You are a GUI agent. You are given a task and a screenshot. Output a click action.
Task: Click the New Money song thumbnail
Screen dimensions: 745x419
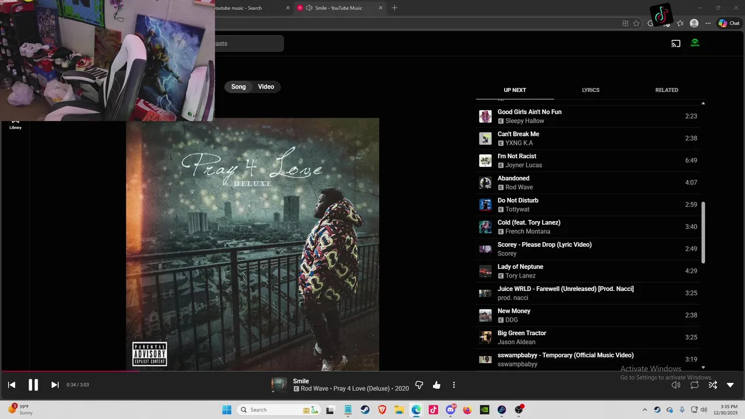pyautogui.click(x=485, y=315)
